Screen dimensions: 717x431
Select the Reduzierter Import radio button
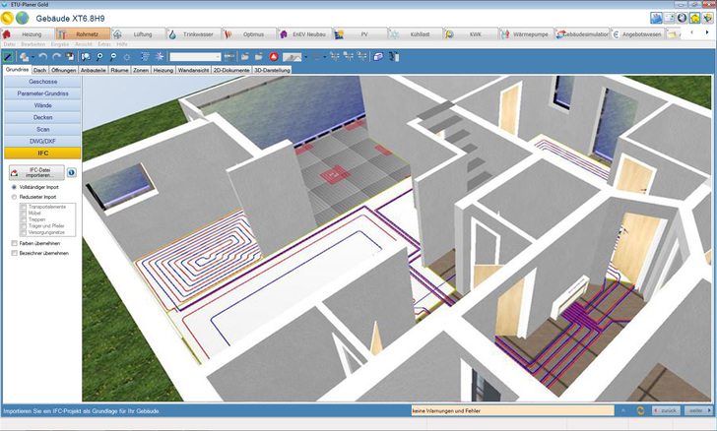tap(14, 197)
